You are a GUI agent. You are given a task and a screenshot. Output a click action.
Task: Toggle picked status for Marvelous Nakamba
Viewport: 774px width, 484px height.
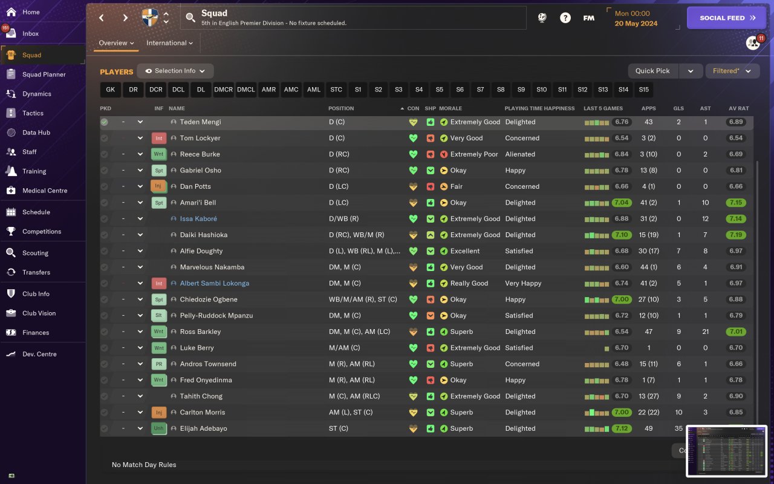(105, 267)
